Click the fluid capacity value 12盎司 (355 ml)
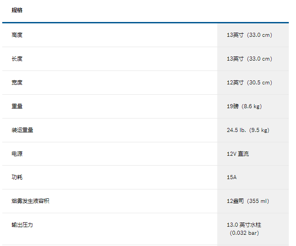The height and width of the screenshot is (246, 296). click(x=248, y=201)
